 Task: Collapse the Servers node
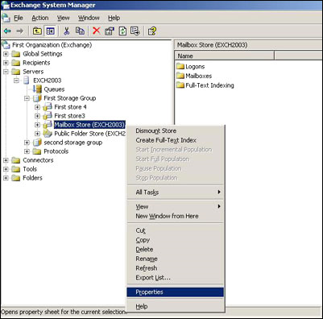[x=6, y=72]
